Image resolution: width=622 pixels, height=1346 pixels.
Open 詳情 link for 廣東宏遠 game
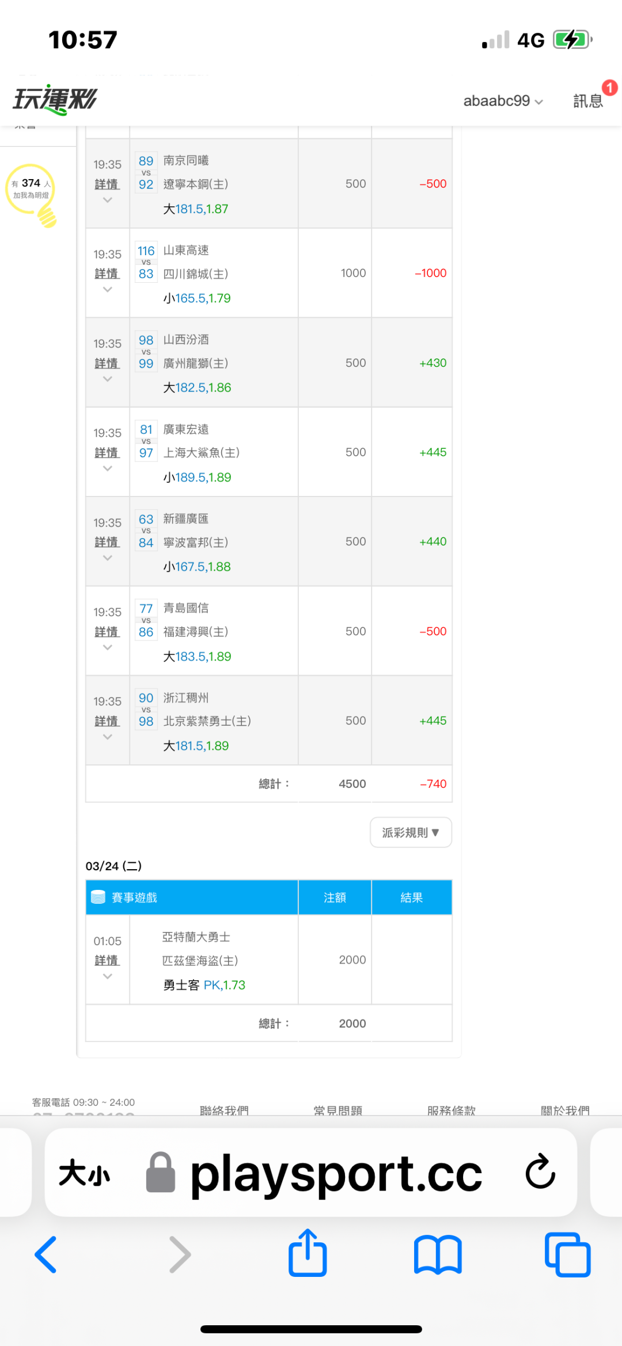pyautogui.click(x=107, y=453)
